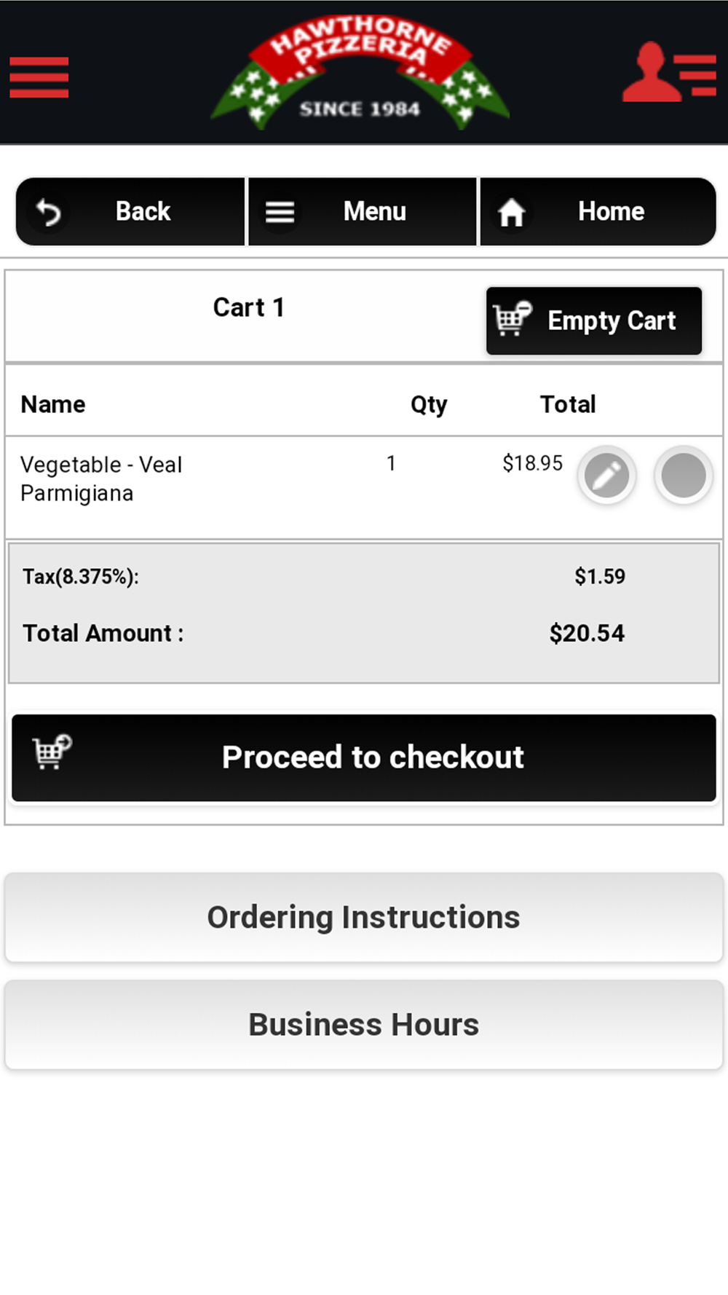Expand the Business Hours section
The width and height of the screenshot is (728, 1295).
(364, 1025)
